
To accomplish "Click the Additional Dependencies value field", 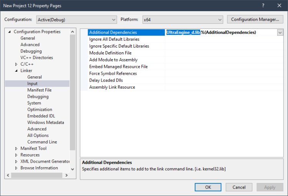I will (x=221, y=33).
